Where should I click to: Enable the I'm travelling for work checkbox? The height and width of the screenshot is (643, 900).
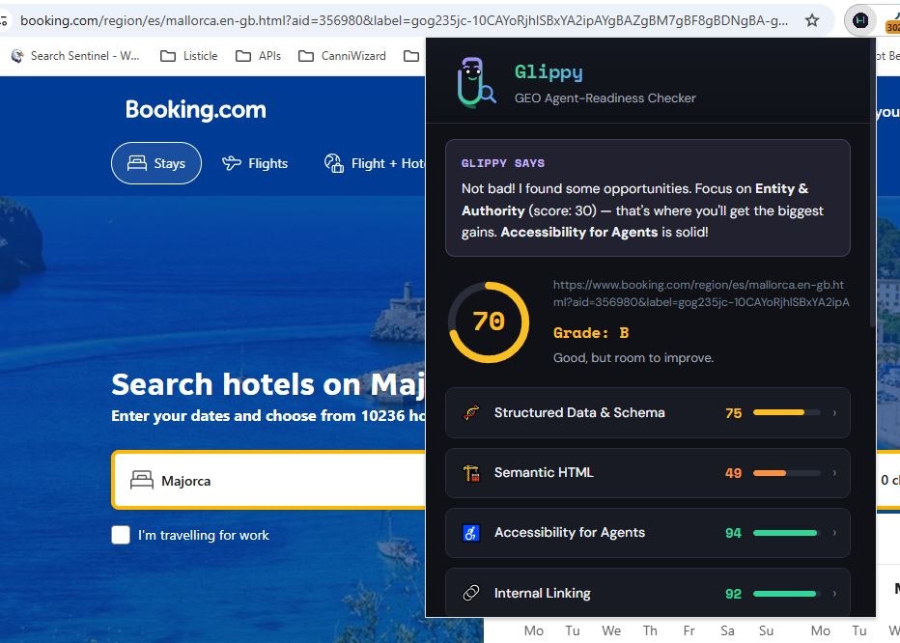click(121, 534)
